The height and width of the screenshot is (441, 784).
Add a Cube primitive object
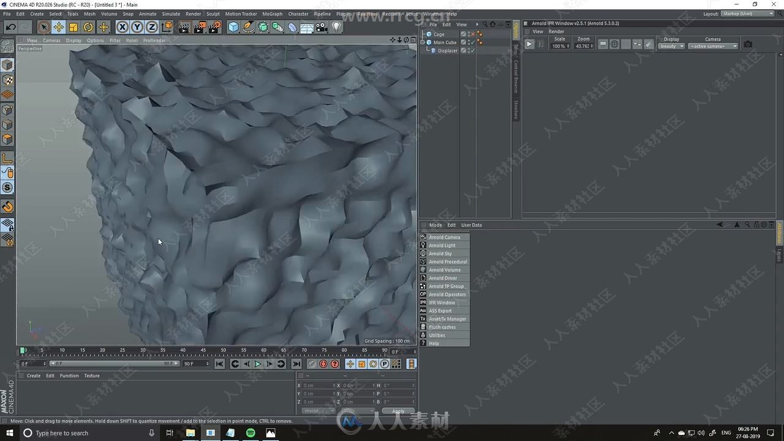point(233,27)
